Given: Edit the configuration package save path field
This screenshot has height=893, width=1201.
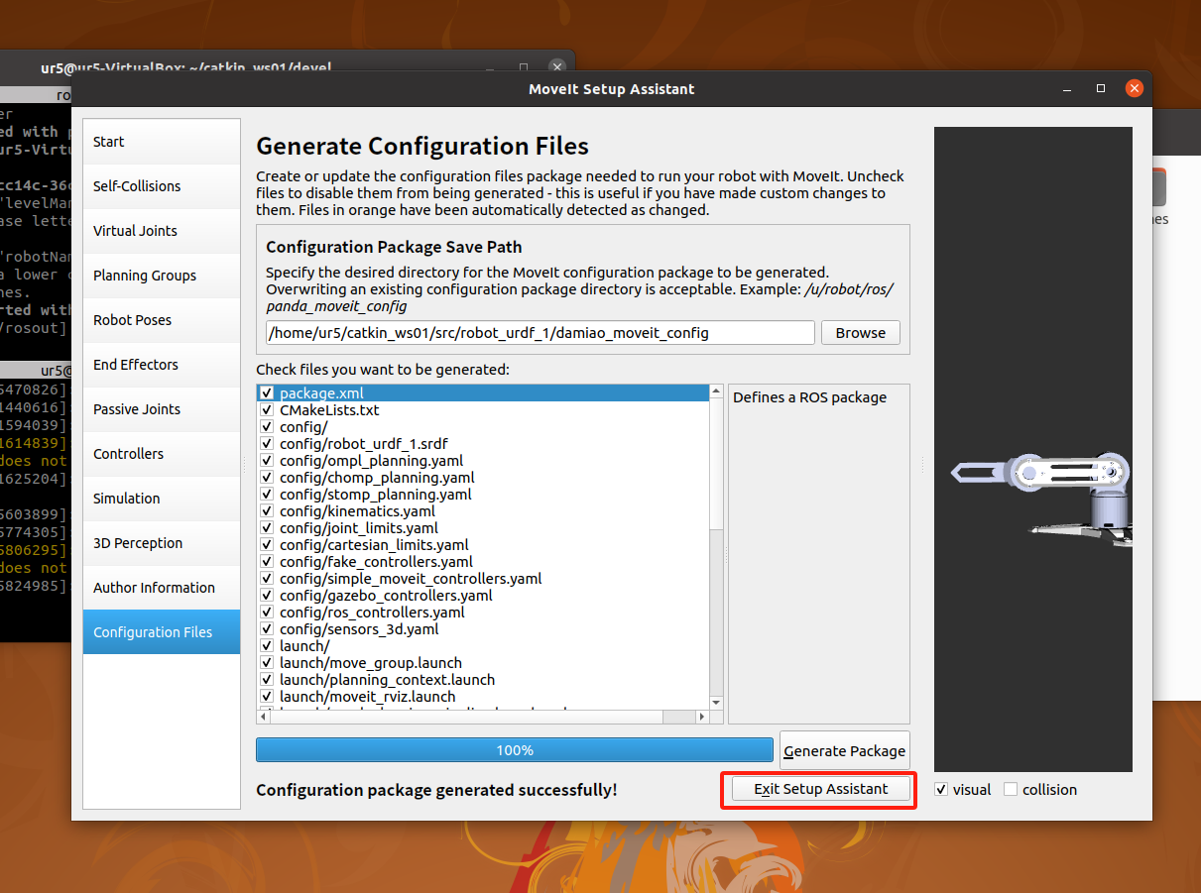Looking at the screenshot, I should coord(540,333).
